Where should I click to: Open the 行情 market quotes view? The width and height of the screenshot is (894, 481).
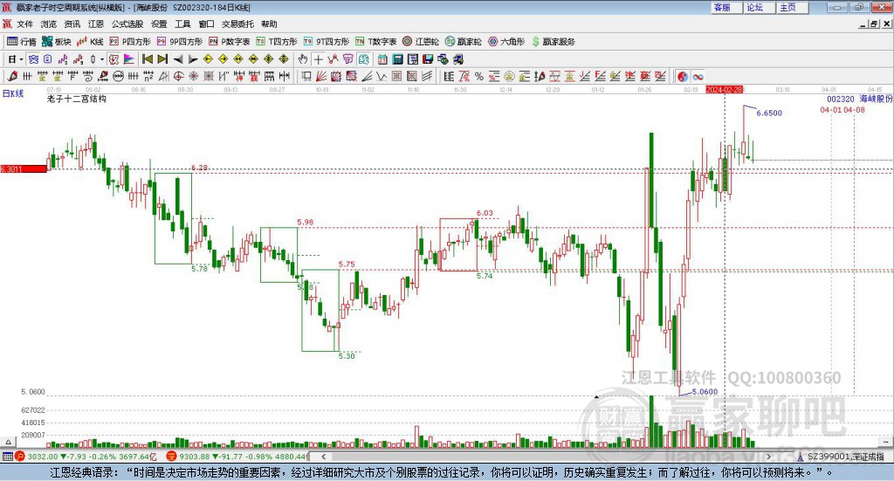pyautogui.click(x=21, y=42)
